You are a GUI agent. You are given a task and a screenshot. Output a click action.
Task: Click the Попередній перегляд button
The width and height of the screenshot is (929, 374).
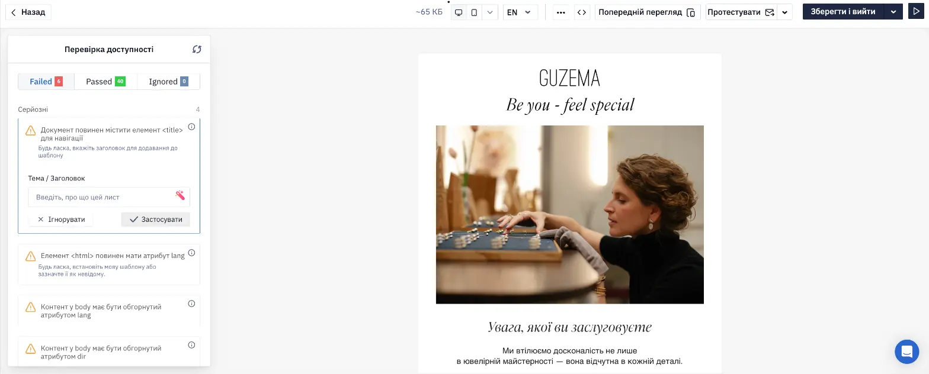[648, 12]
